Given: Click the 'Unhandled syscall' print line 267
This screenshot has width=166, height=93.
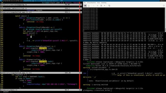Looking at the screenshot, I should tap(52, 41).
